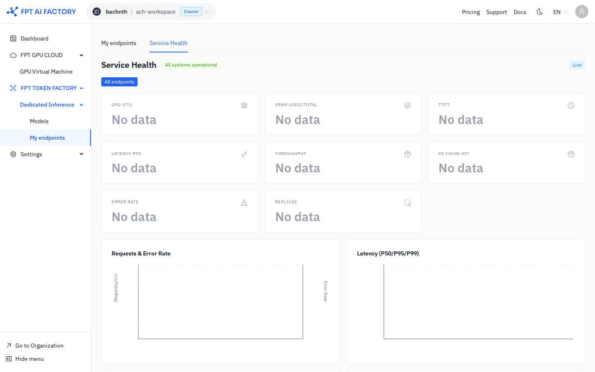Click the ERROR RATE warning icon
595x372 pixels.
[244, 203]
